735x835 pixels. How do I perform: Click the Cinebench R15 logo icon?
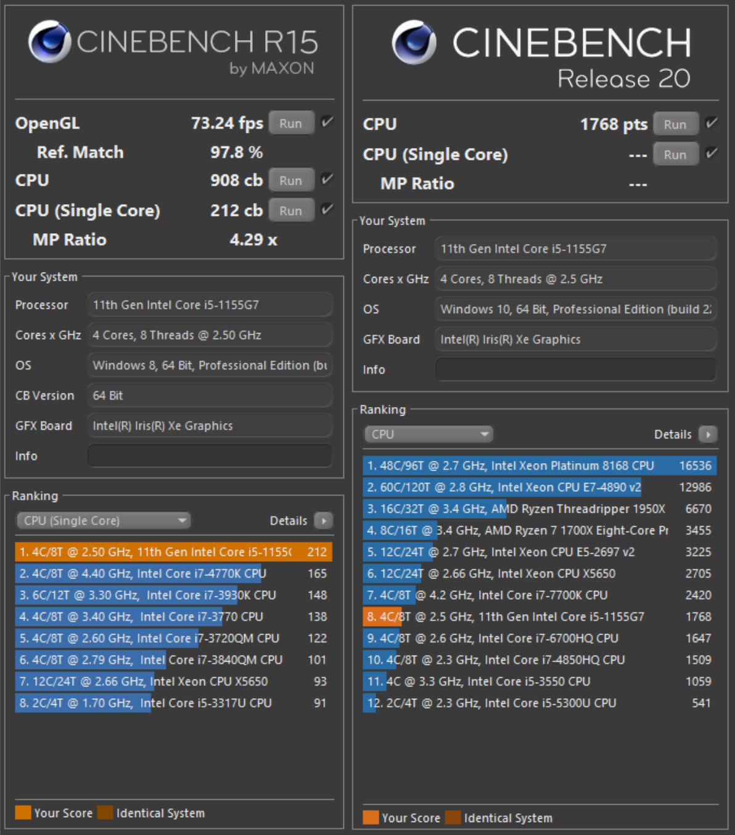click(49, 41)
